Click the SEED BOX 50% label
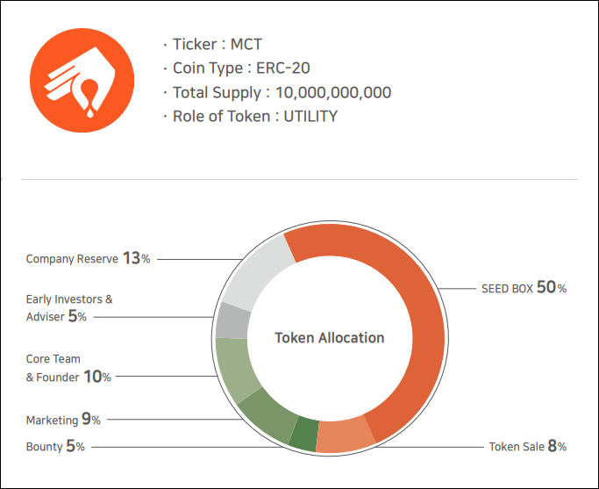The image size is (599, 489). (524, 288)
